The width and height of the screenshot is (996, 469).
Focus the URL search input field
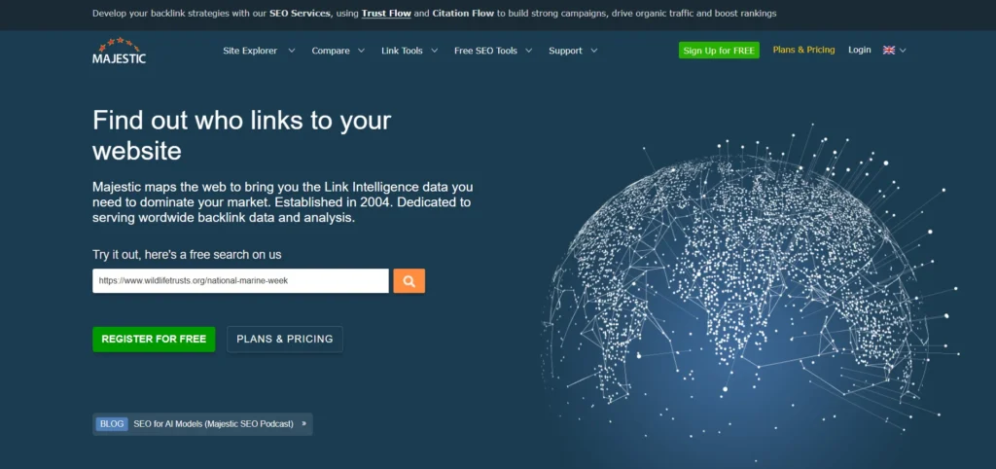click(x=241, y=281)
